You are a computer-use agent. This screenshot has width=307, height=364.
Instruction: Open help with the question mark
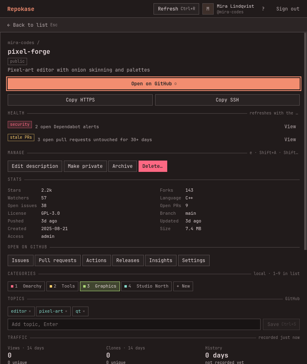(x=263, y=9)
